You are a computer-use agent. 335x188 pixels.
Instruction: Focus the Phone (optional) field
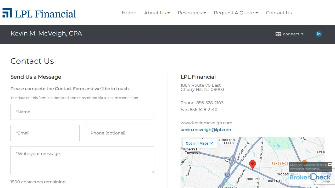120,133
